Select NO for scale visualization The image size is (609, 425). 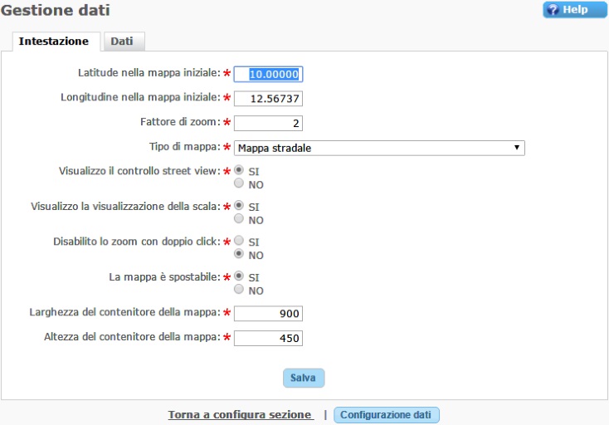[240, 219]
